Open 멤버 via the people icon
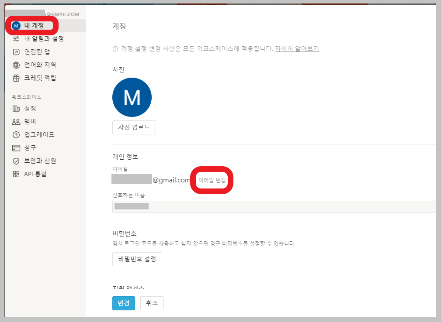441x322 pixels. pos(16,121)
